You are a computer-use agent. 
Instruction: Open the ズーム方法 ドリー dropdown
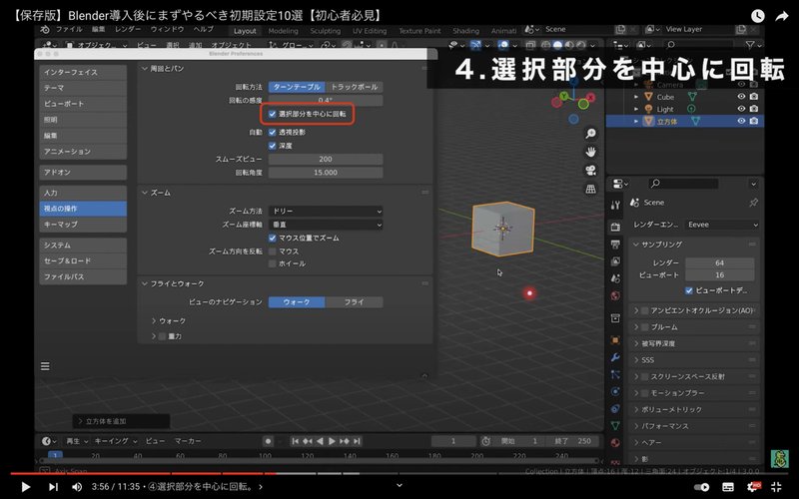(x=326, y=211)
